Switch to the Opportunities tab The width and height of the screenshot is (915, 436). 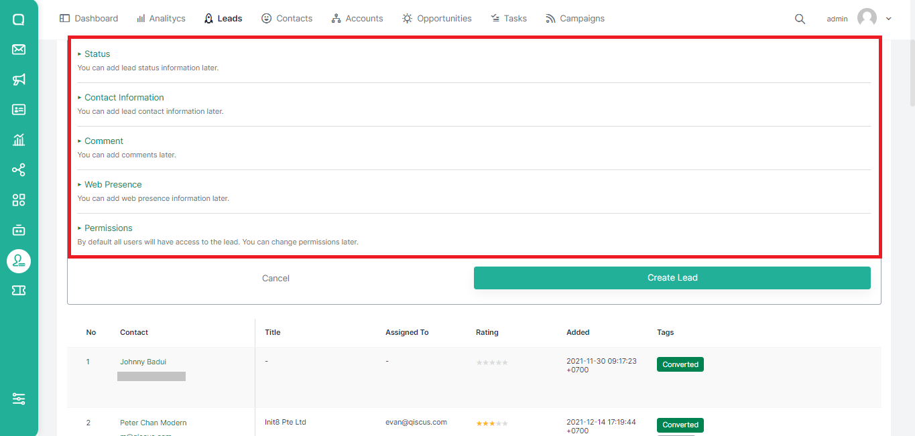click(x=436, y=19)
